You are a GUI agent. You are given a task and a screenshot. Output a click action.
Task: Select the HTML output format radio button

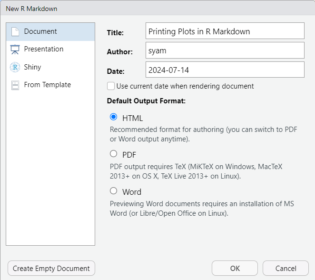(113, 117)
